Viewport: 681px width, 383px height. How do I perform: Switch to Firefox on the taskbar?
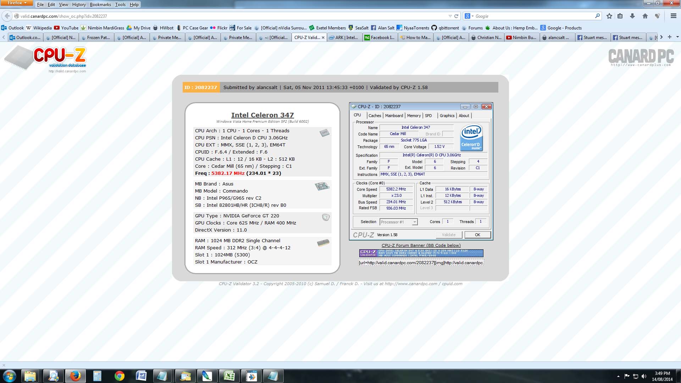[75, 376]
